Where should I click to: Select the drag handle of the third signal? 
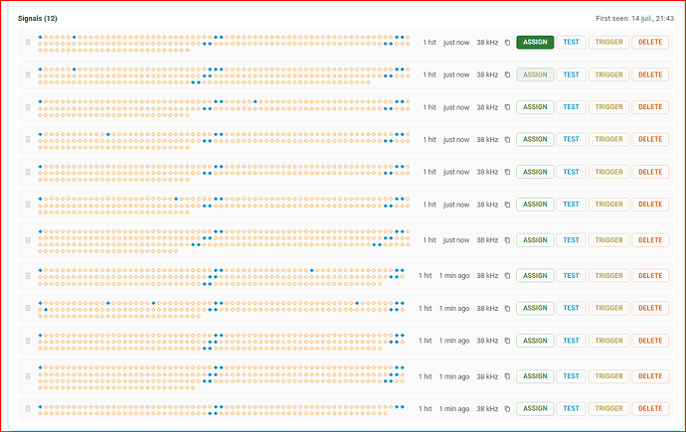point(28,107)
